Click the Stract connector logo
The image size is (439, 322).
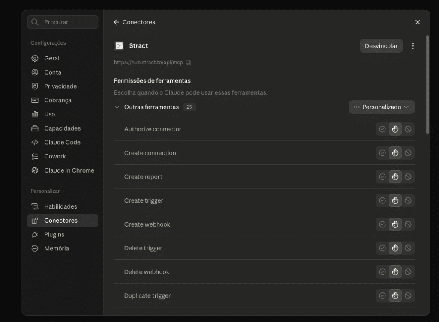[119, 46]
